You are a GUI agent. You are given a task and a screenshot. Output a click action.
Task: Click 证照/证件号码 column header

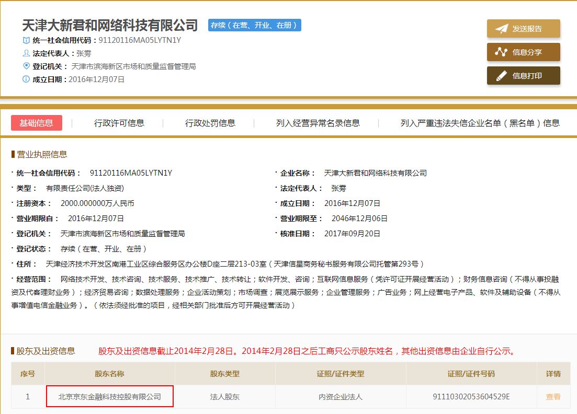coord(471,374)
